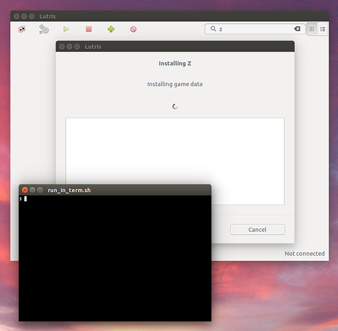This screenshot has height=331, width=338.
Task: Click the Installing Z heading
Action: 175,64
